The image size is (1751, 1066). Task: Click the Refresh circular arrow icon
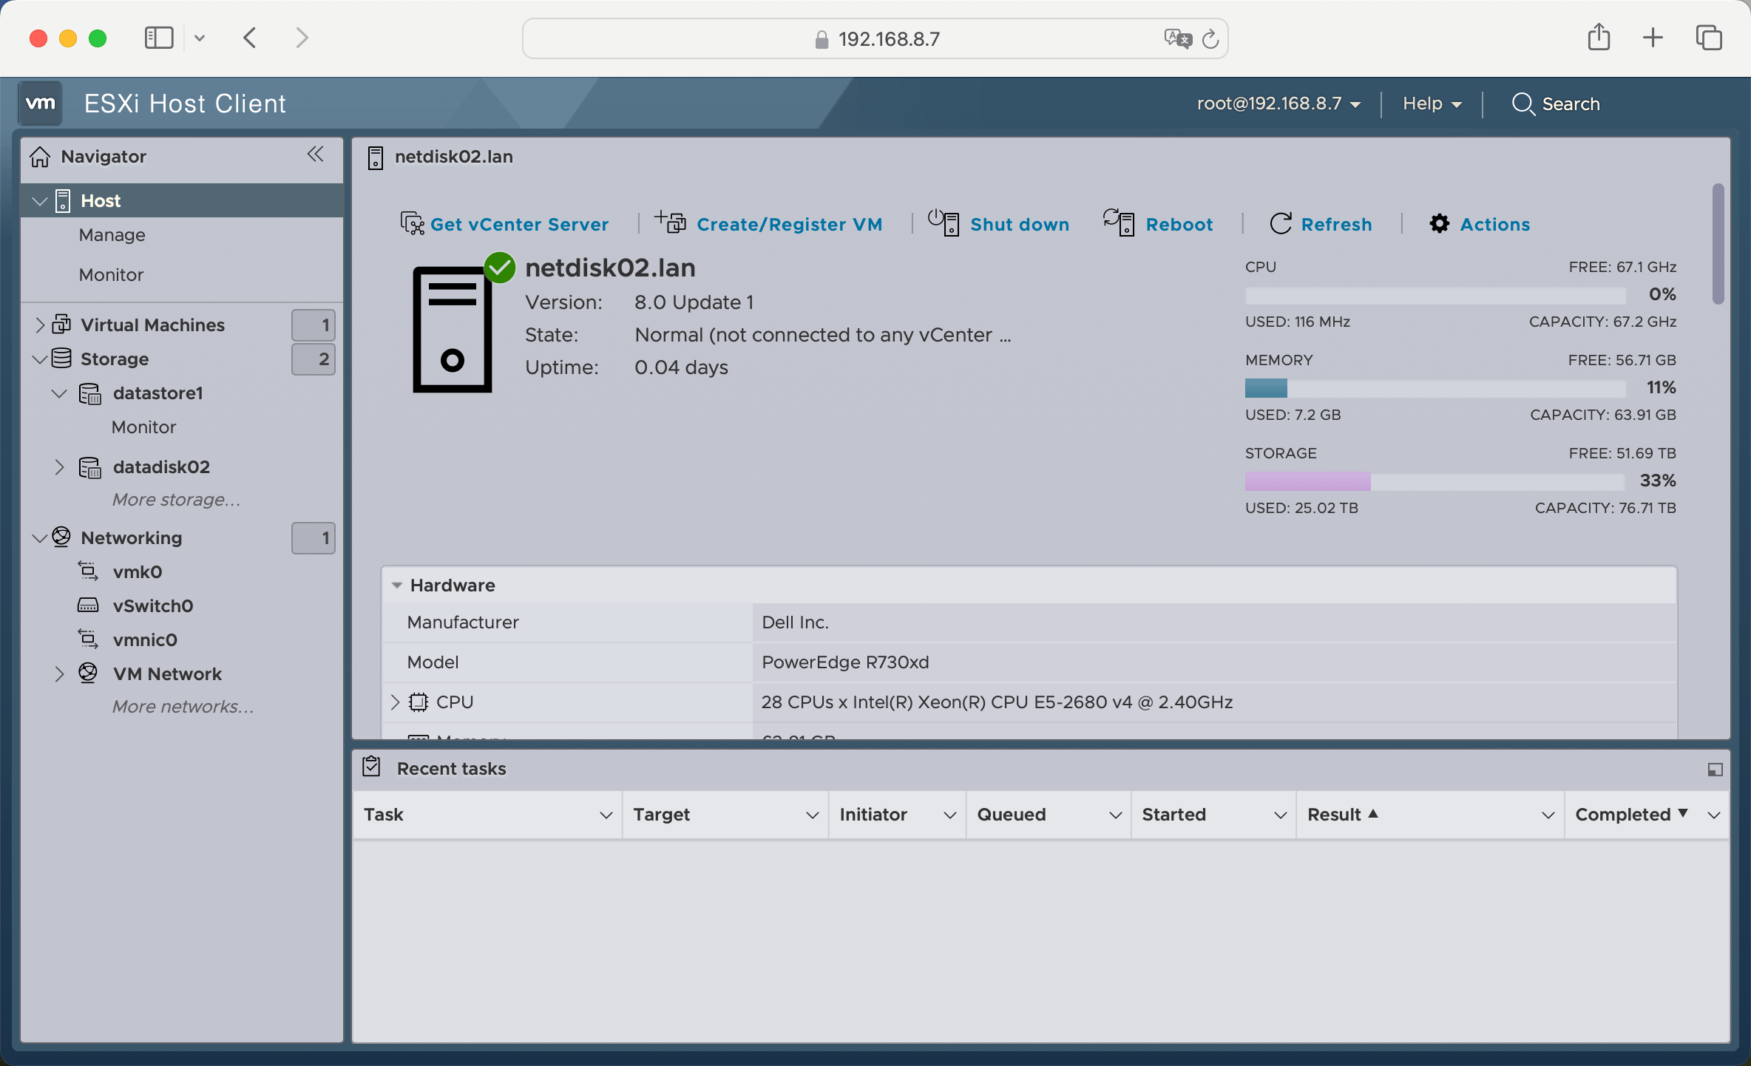pyautogui.click(x=1281, y=223)
